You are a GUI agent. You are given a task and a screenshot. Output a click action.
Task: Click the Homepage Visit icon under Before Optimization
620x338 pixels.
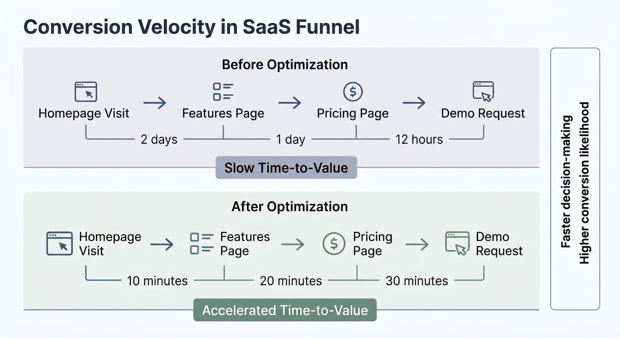click(x=86, y=92)
